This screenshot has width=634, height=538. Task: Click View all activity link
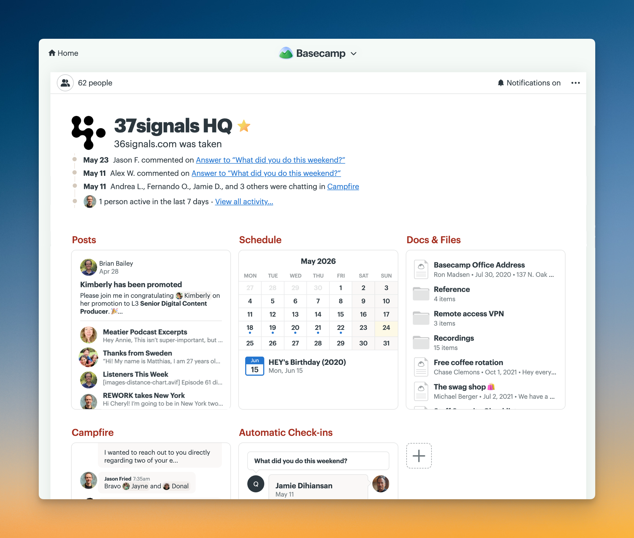244,202
